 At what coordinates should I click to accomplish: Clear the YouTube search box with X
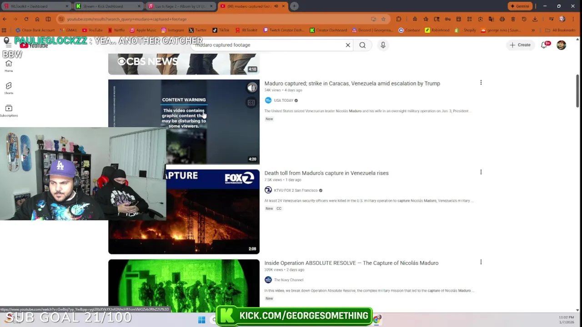348,45
